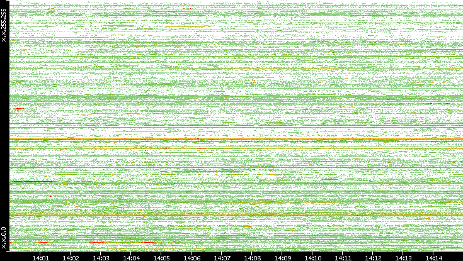Click the 14:12 time axis label
463x261 pixels.
click(373, 258)
